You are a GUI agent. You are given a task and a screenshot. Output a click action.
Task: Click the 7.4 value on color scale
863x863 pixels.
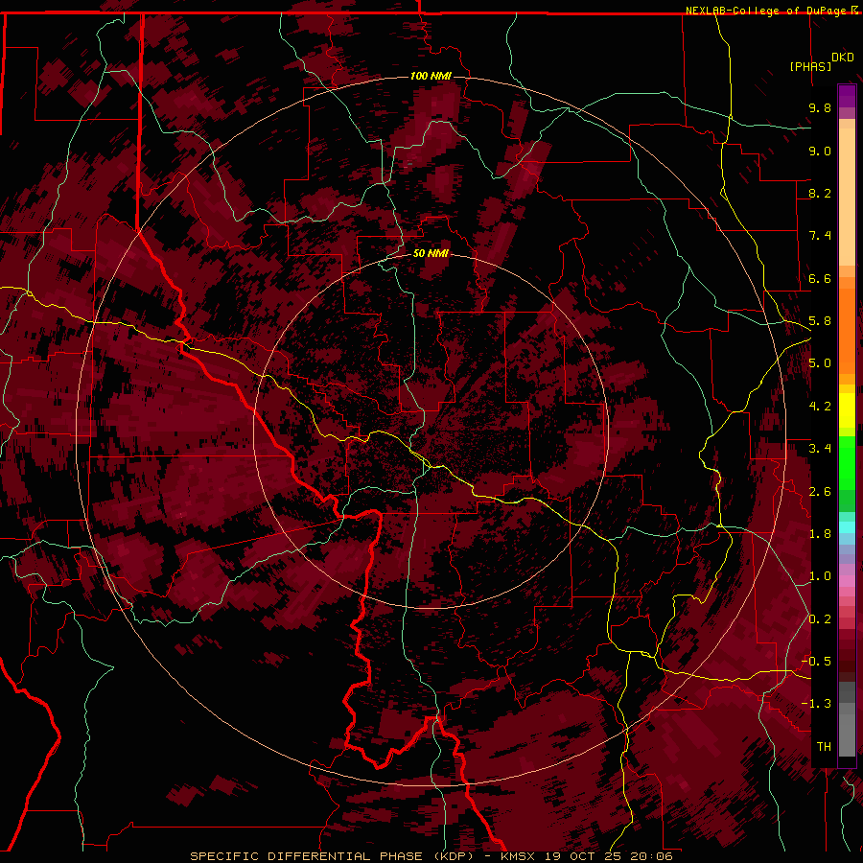(820, 236)
